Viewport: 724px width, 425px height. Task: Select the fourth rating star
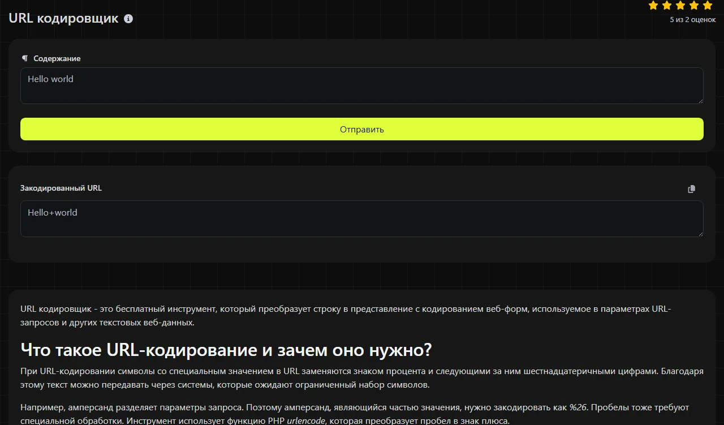point(694,6)
